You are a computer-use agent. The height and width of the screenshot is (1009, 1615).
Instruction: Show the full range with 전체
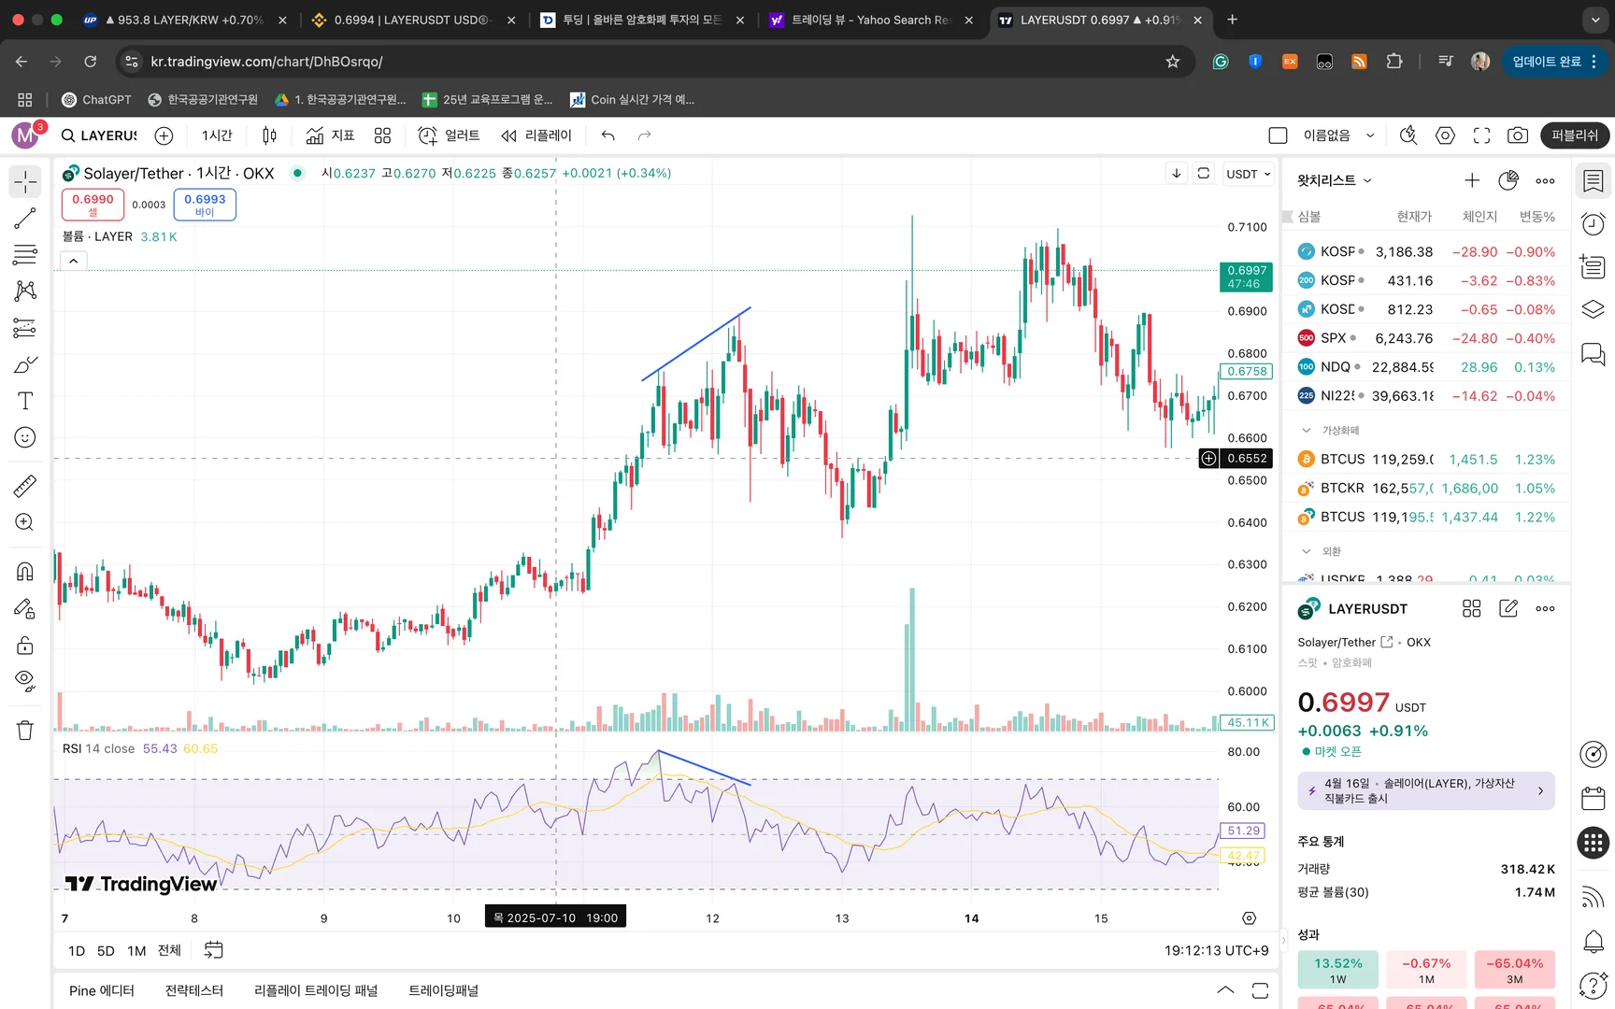click(169, 950)
